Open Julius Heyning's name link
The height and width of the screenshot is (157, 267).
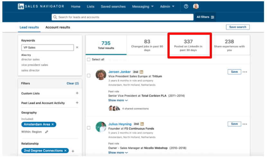click(120, 124)
